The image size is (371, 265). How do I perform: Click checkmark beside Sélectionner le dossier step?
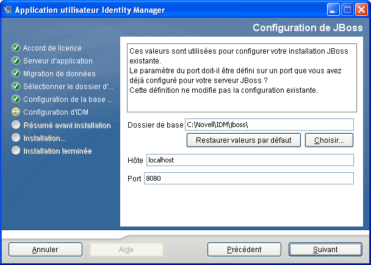point(15,87)
